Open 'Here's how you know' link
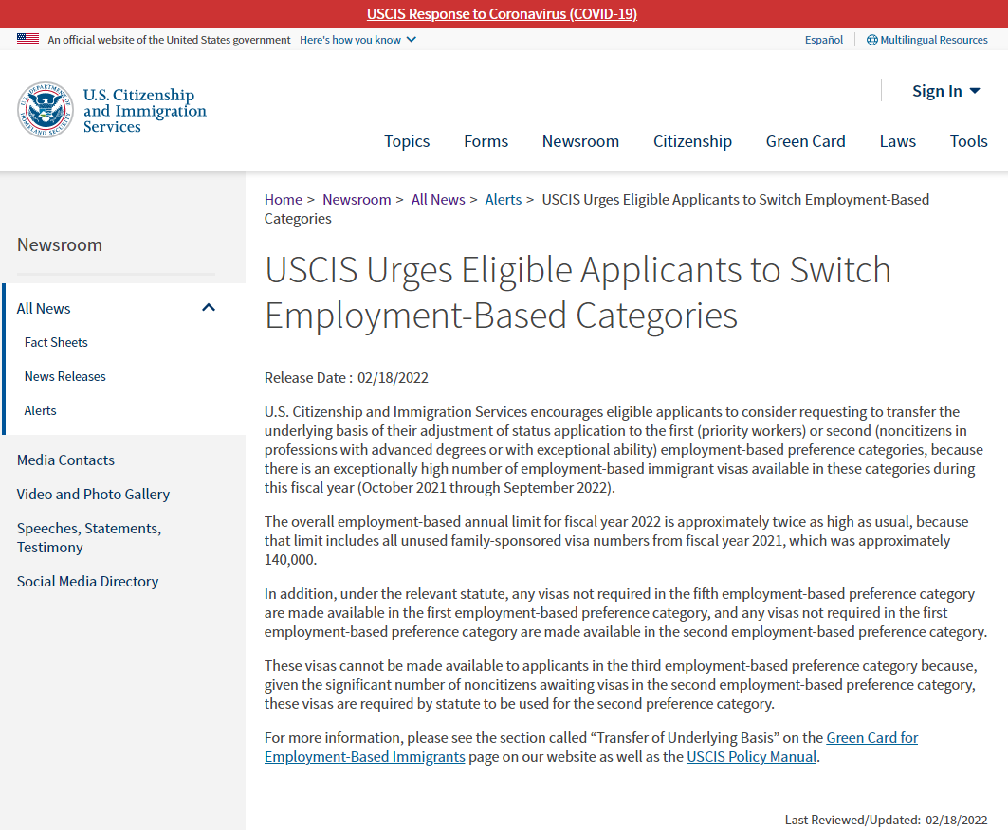The height and width of the screenshot is (830, 1008). (350, 40)
